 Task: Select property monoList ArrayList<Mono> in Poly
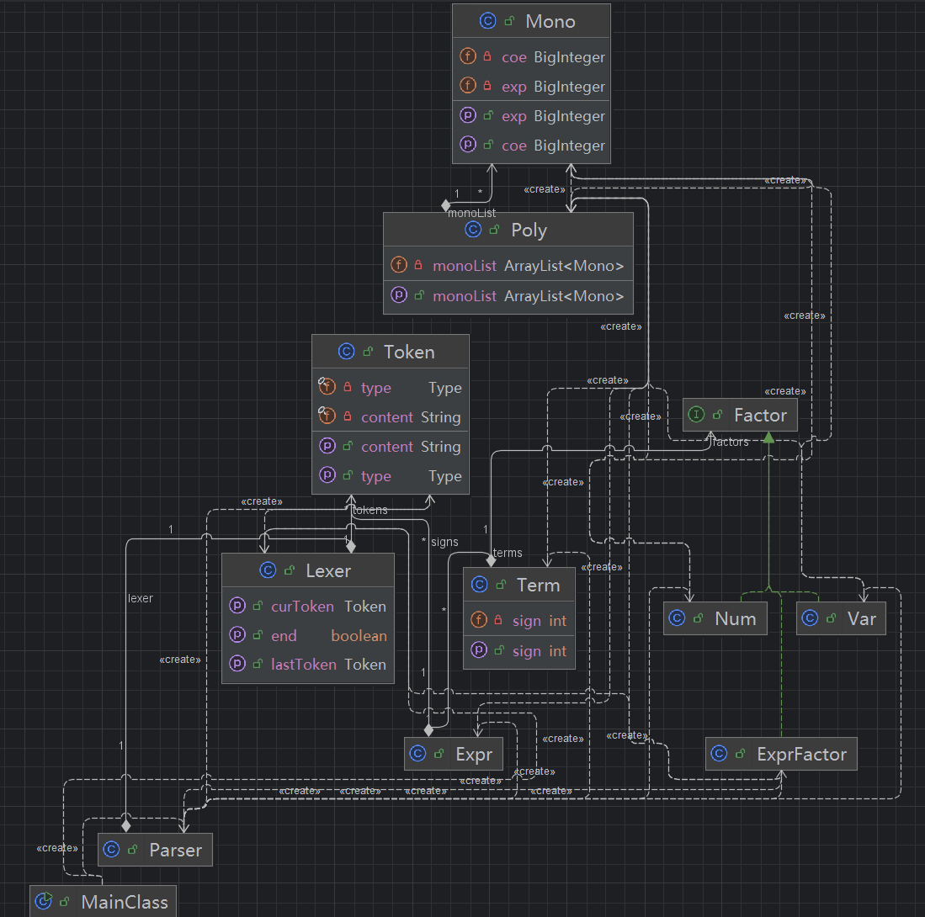[508, 296]
